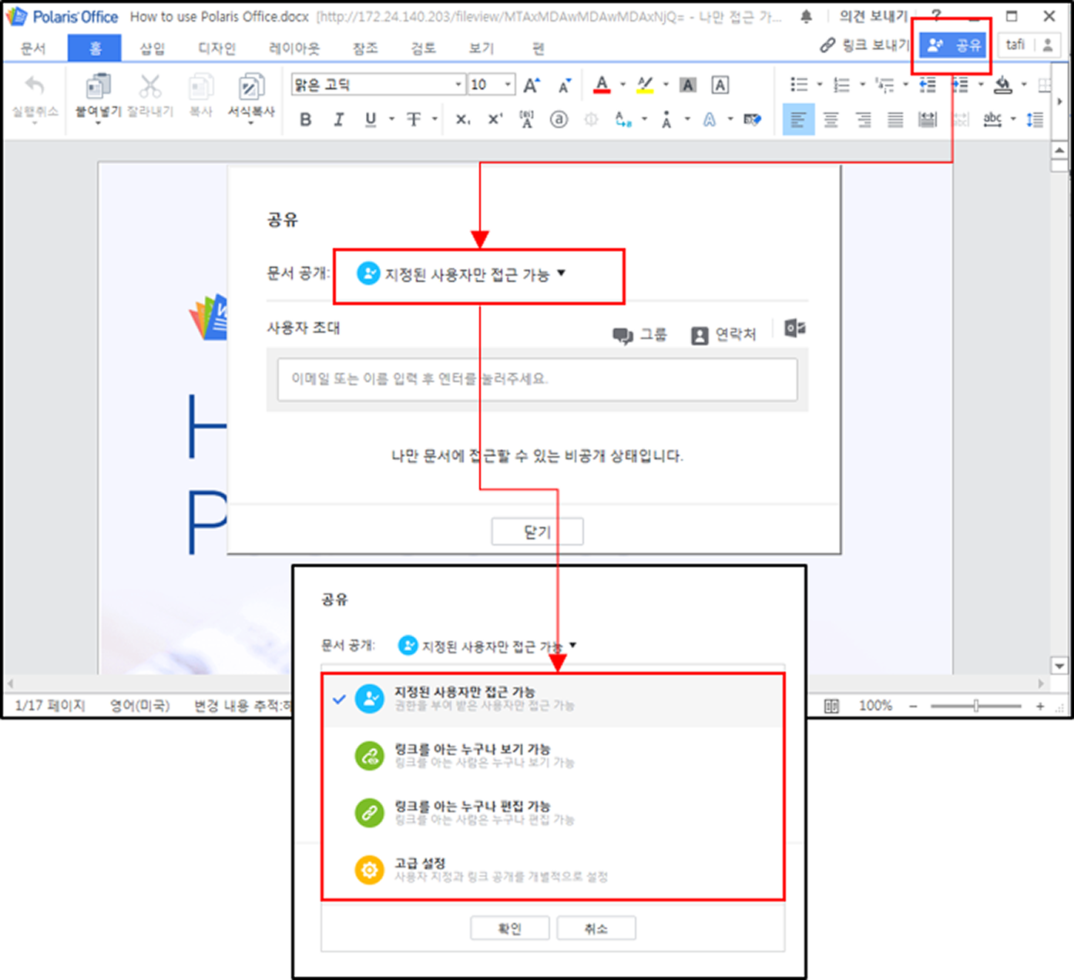Click the character shading icon
This screenshot has height=980, width=1074.
pyautogui.click(x=688, y=85)
